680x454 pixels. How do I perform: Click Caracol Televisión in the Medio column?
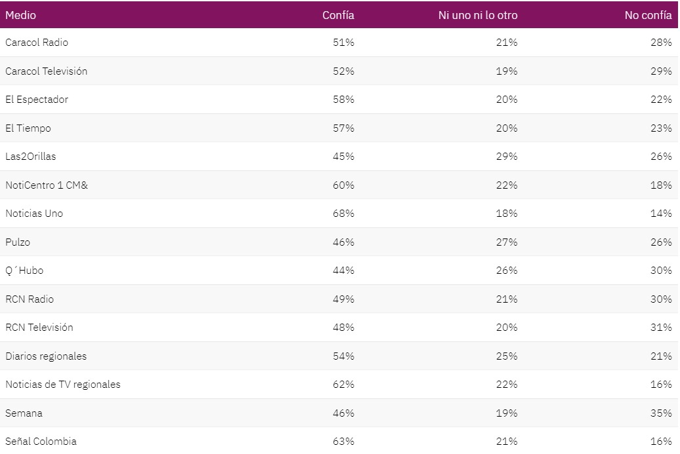[x=46, y=71]
